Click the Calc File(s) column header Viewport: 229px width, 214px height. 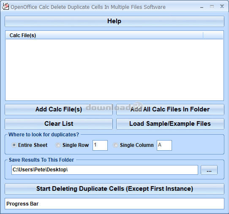point(104,35)
